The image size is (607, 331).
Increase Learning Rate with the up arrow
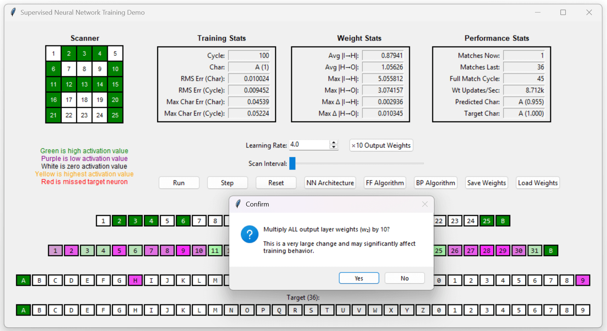[334, 143]
